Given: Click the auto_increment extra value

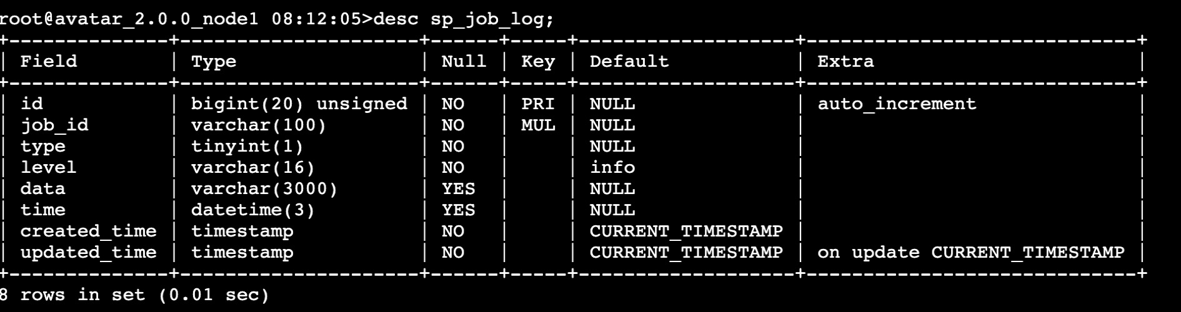Looking at the screenshot, I should click(x=897, y=104).
